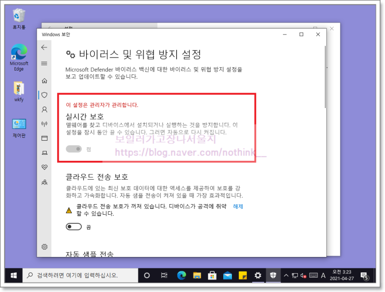Open Task View on taskbar

pos(164,276)
